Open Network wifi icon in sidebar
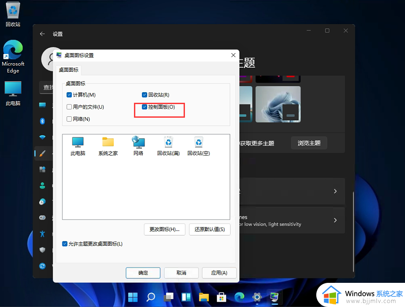The image size is (405, 307). click(42, 137)
